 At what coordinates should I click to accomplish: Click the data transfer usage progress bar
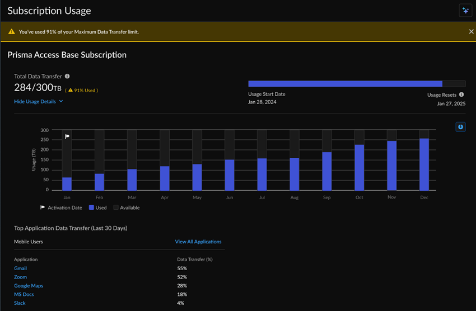point(356,84)
